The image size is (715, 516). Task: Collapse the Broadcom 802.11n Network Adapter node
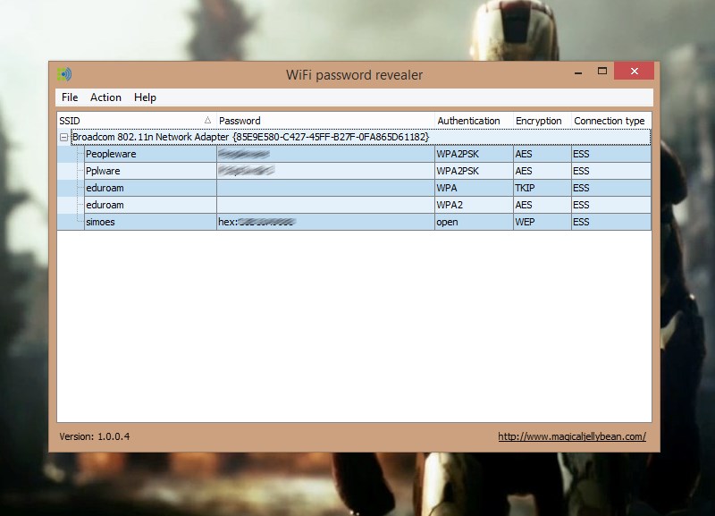[63, 137]
